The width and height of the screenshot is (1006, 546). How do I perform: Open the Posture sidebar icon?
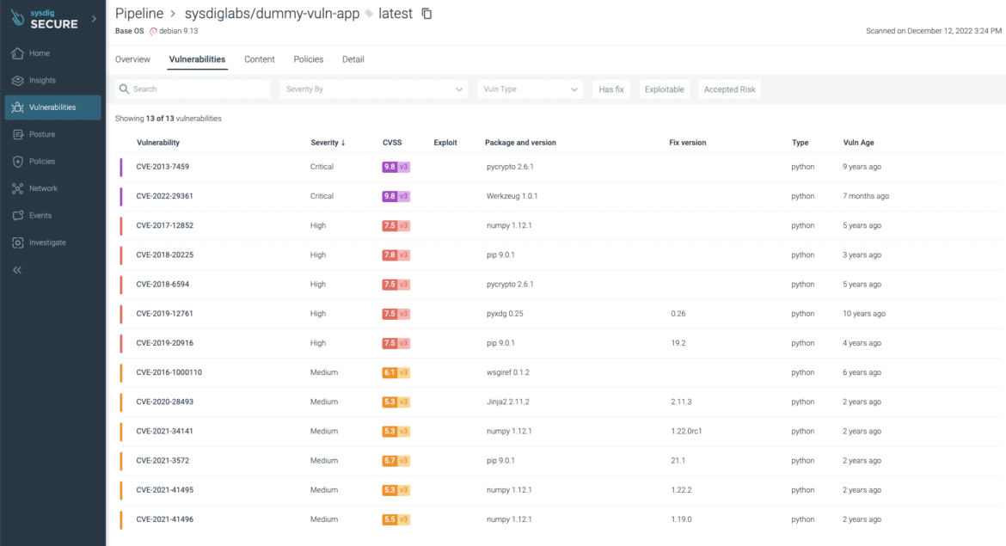point(18,134)
